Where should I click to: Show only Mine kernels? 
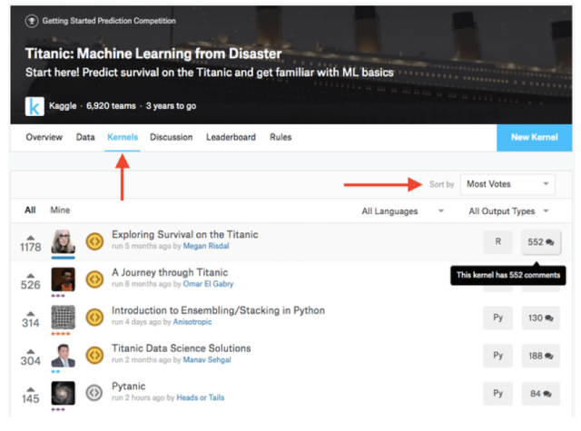60,211
